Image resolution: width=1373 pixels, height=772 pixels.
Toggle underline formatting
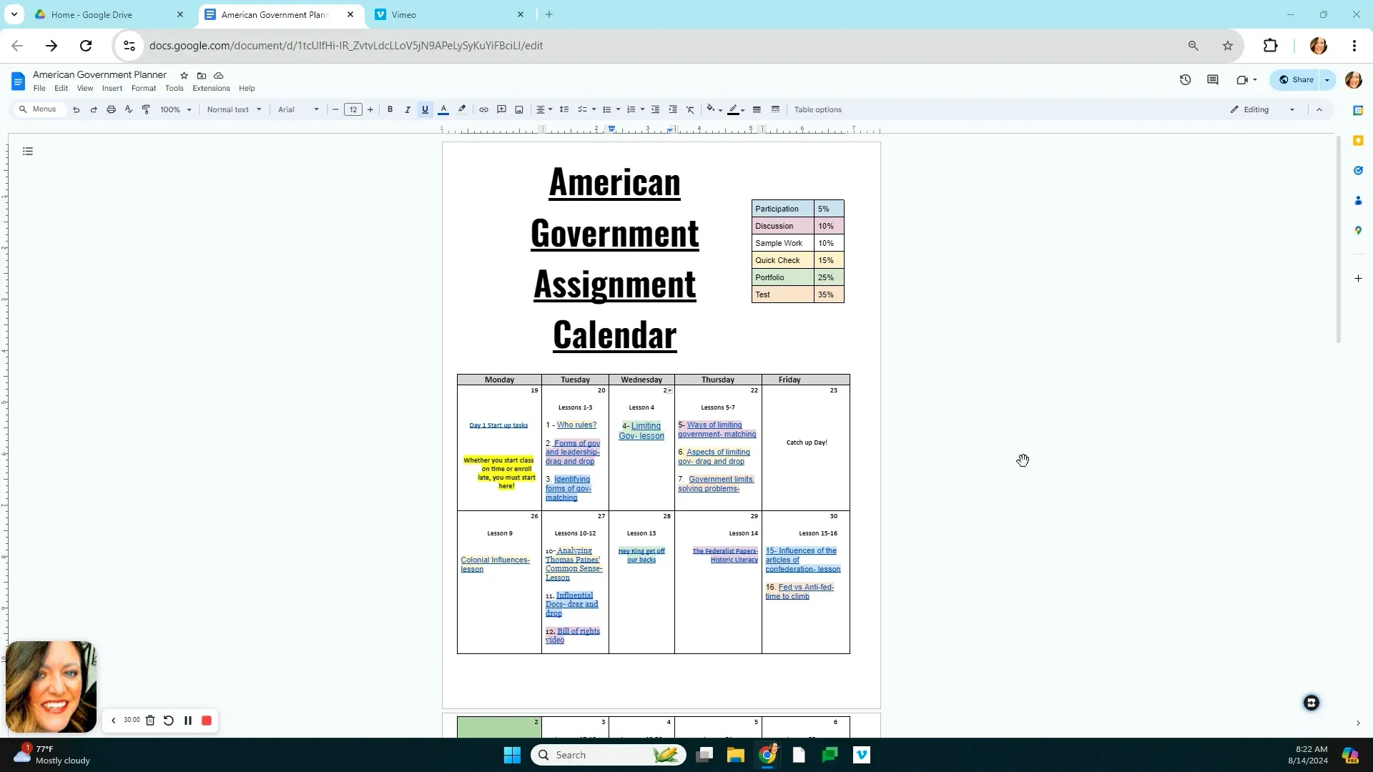point(425,109)
